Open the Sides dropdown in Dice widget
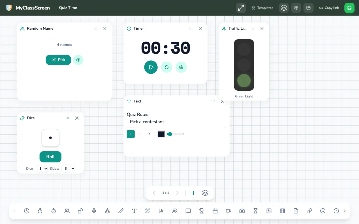The width and height of the screenshot is (359, 224). point(68,169)
